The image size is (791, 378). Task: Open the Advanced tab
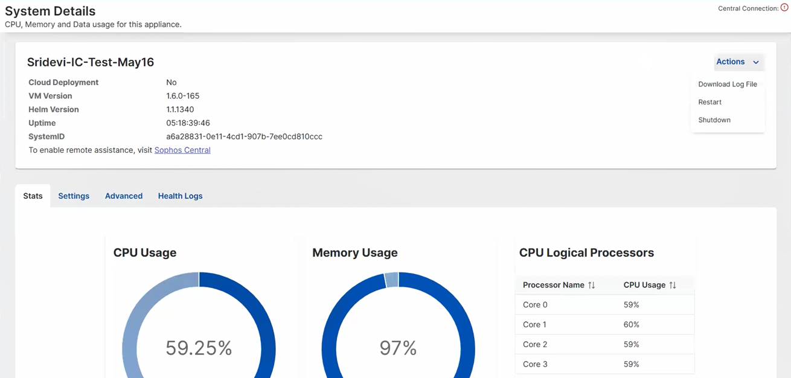[x=123, y=196]
